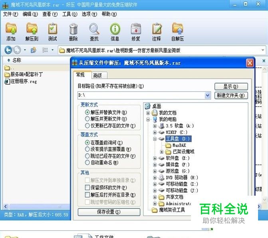Open the address bar dropdown arrow
Image resolution: width=268 pixels, height=238 pixels.
[x=263, y=50]
